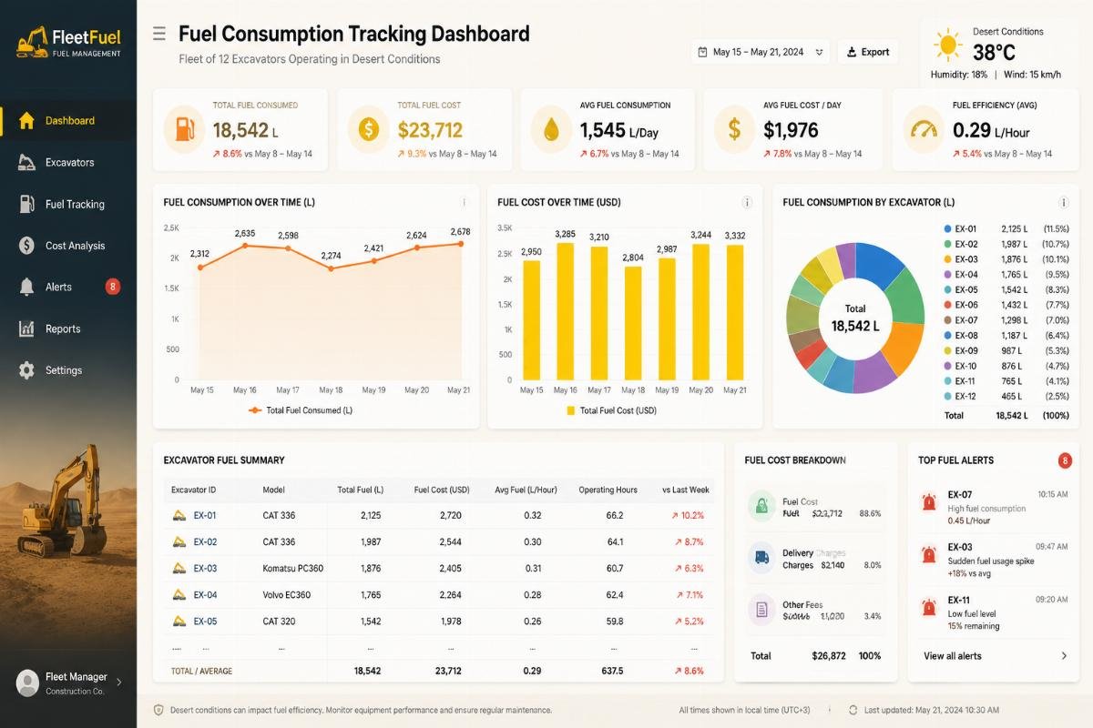Click the EX-07 alert siren icon
Screen dimensions: 1093x728
(x=929, y=501)
